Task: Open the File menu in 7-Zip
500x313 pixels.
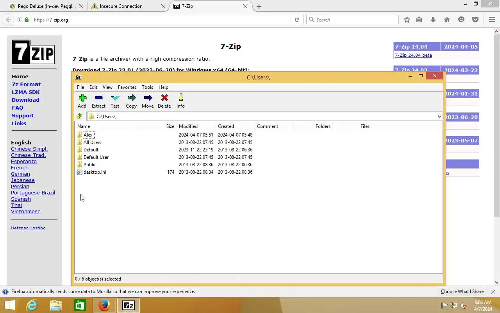Action: tap(80, 87)
